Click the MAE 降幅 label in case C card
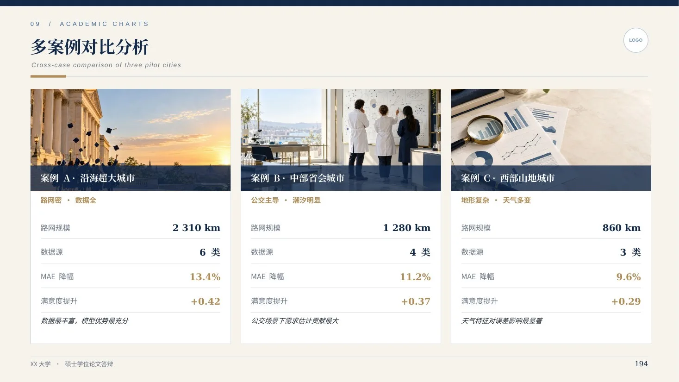Image resolution: width=679 pixels, height=382 pixels. pyautogui.click(x=478, y=277)
